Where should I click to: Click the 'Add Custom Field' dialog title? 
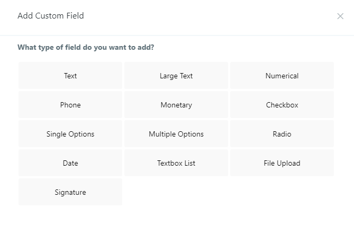tap(51, 16)
